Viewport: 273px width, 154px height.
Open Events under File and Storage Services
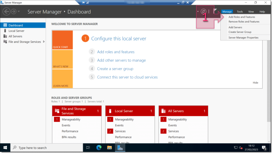click(x=66, y=125)
